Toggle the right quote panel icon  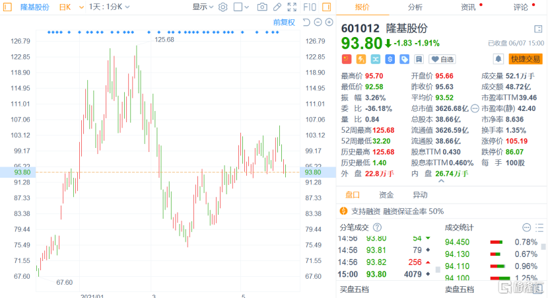click(326, 7)
